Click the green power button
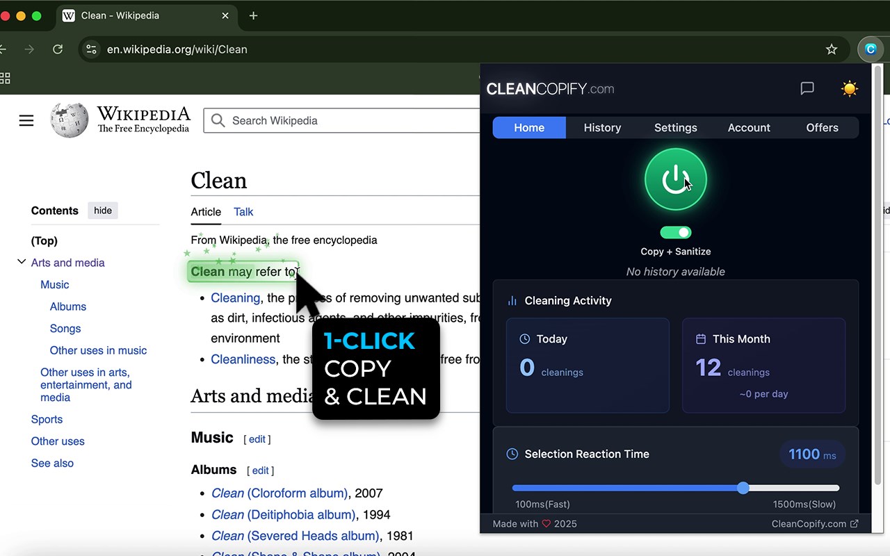The image size is (890, 556). coord(675,179)
